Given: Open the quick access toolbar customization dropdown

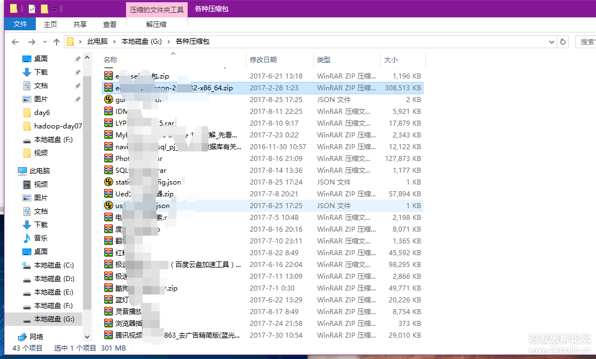Looking at the screenshot, I should point(55,9).
